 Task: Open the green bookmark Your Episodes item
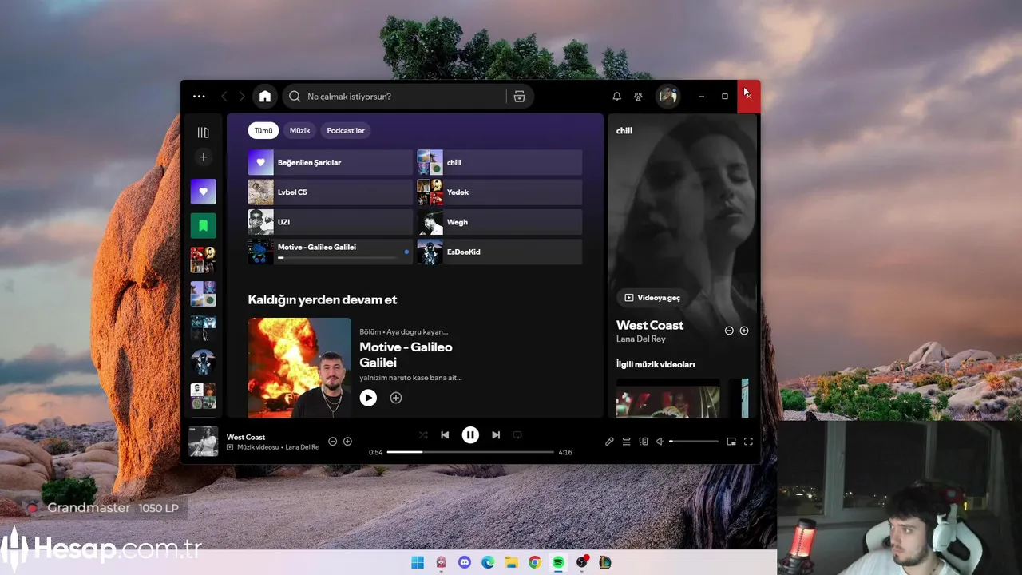pyautogui.click(x=203, y=226)
